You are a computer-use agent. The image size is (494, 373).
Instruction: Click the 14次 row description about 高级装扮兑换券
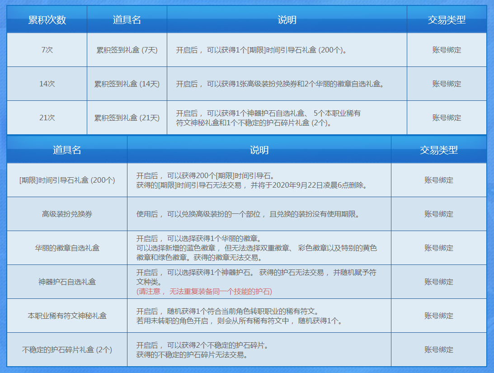click(280, 84)
